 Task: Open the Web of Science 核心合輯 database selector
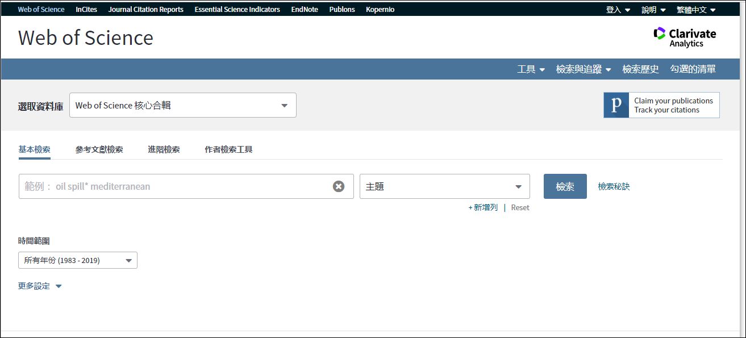pos(183,105)
